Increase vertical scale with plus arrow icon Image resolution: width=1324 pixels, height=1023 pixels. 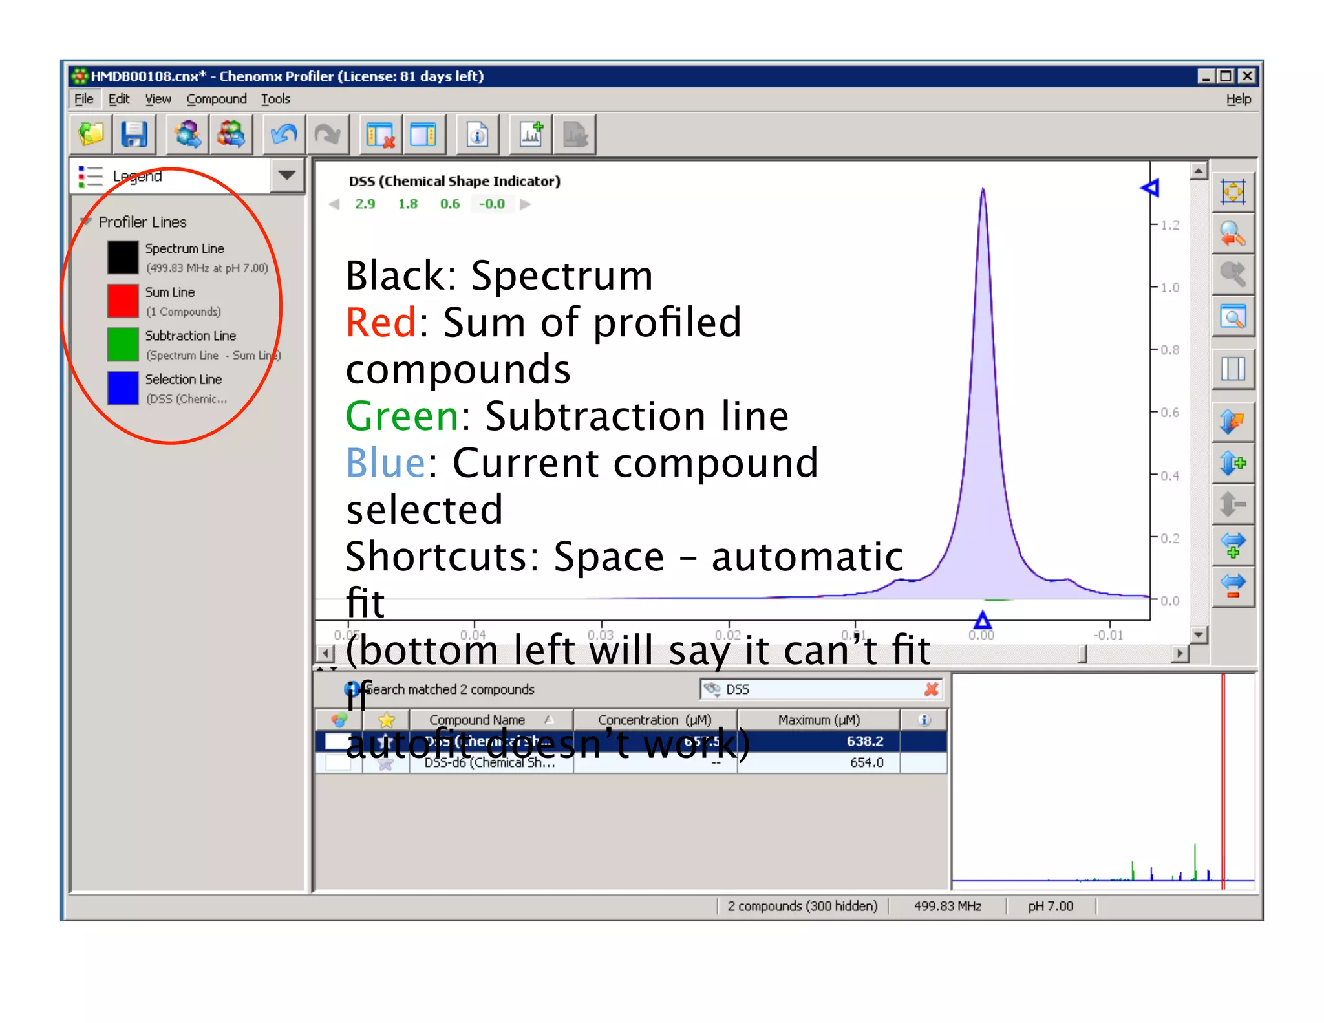(x=1233, y=463)
